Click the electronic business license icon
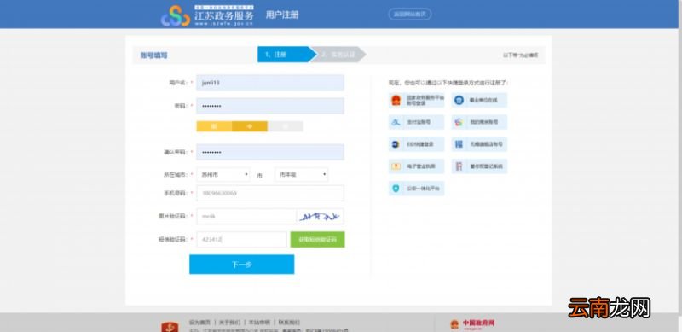The image size is (682, 332). coord(396,166)
